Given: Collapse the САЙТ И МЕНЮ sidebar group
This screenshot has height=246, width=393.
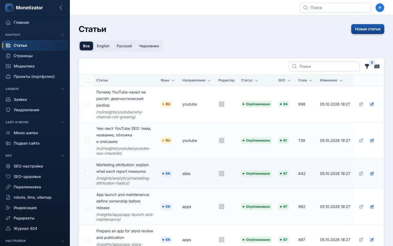Looking at the screenshot, I should pyautogui.click(x=63, y=122).
